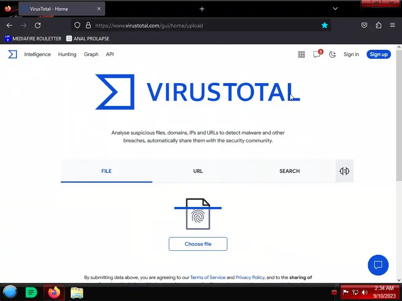
Task: Click the VirusTotal sigma logo in navbar
Action: [12, 54]
